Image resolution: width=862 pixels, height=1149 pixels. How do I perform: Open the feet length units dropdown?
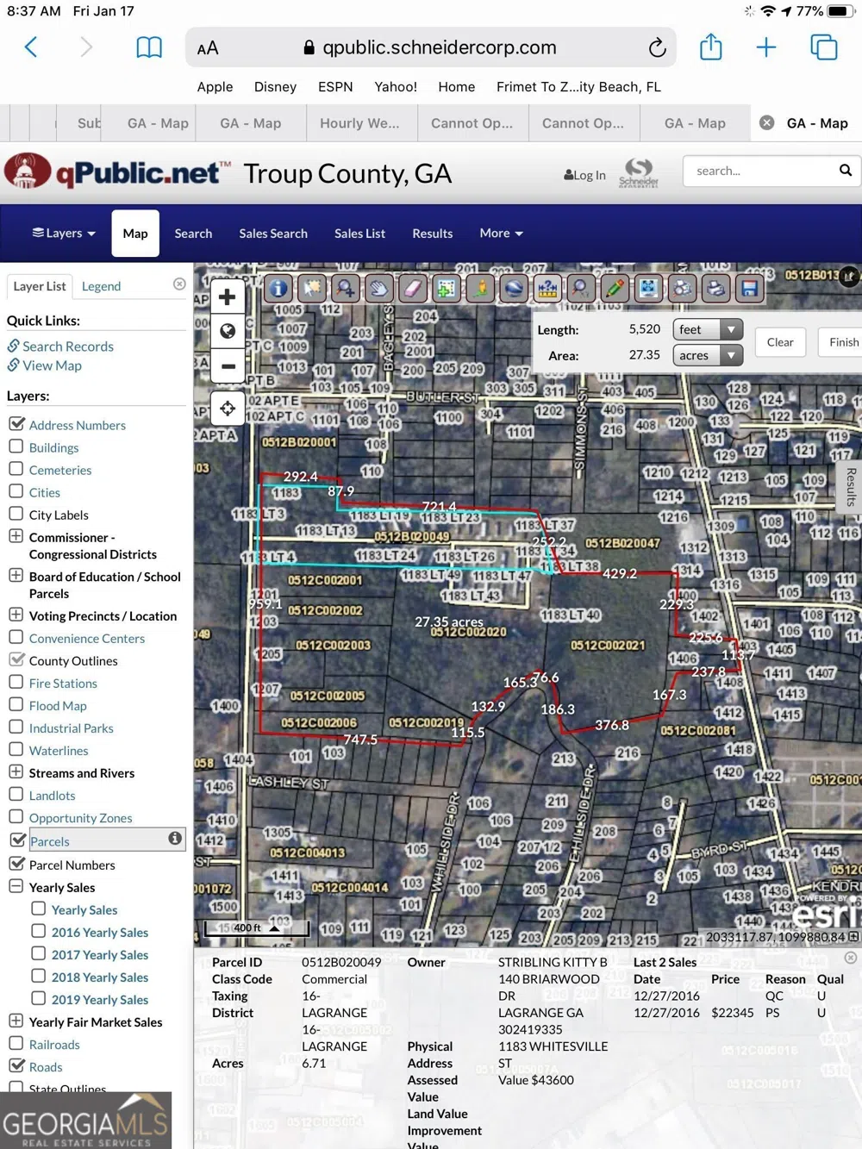coord(708,329)
